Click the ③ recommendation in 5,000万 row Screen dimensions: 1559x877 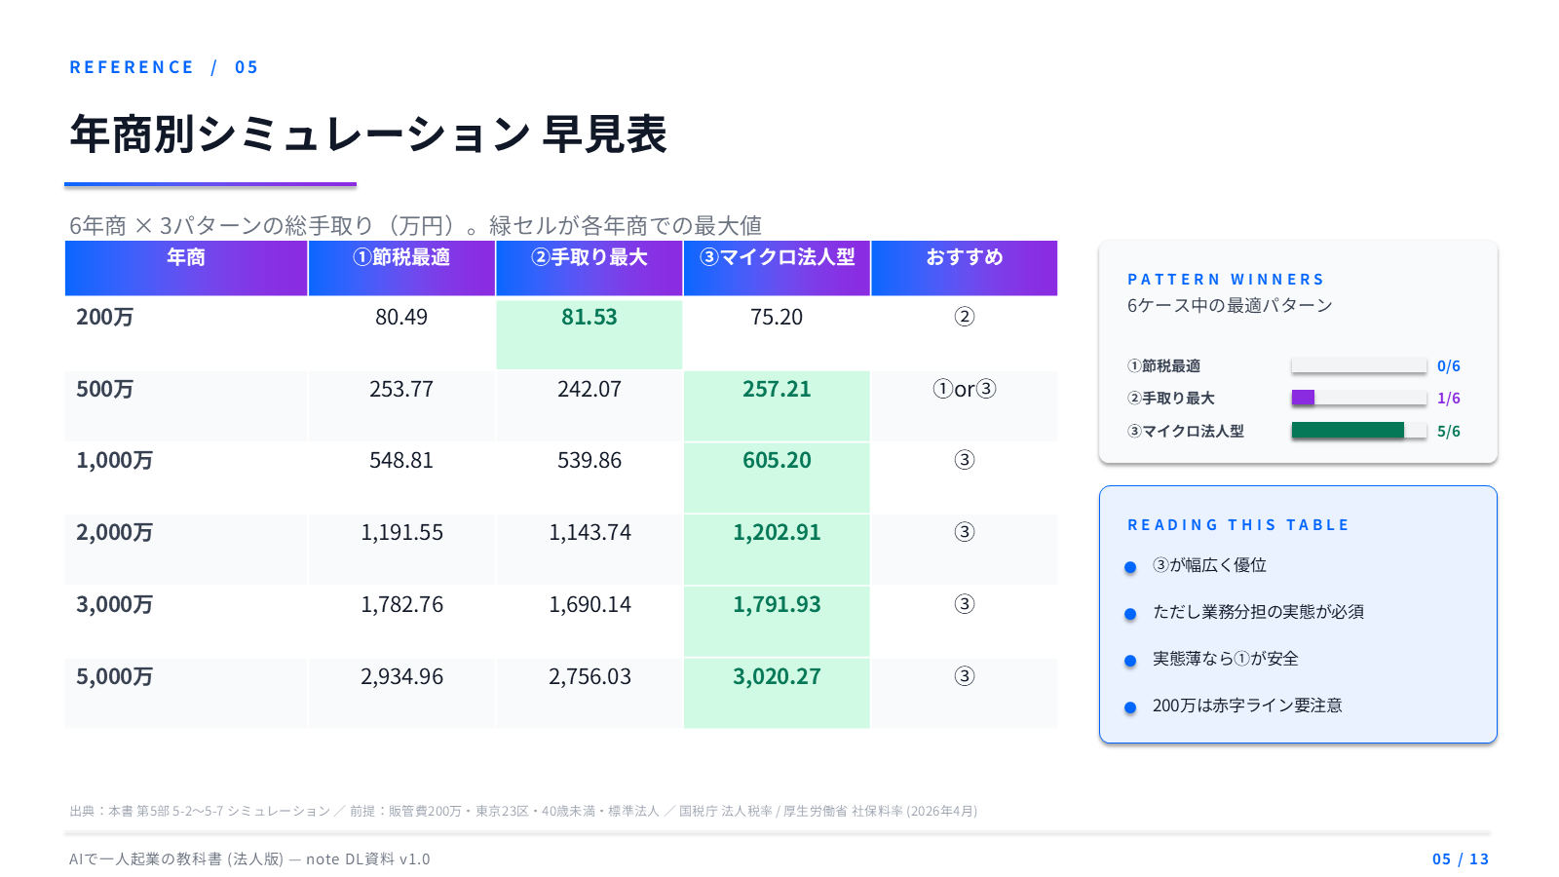(965, 677)
